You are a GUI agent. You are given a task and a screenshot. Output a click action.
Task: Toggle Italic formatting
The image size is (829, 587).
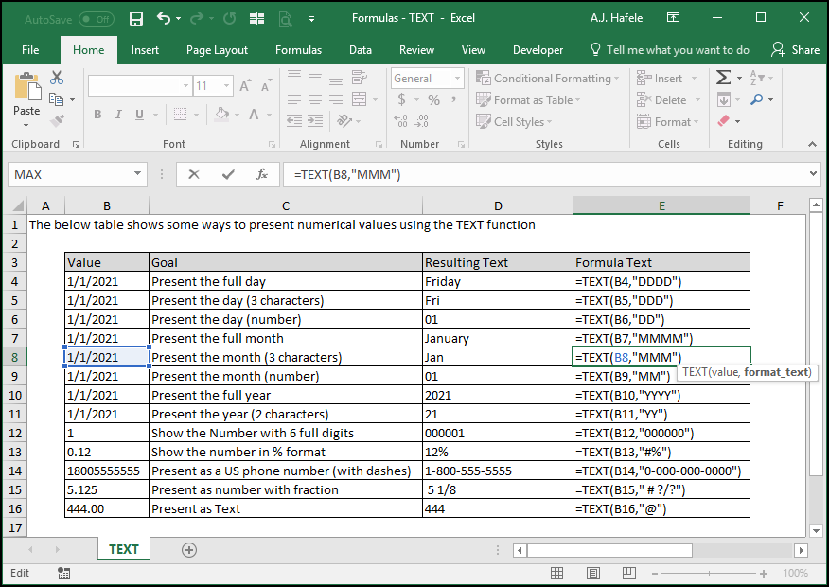pos(118,115)
